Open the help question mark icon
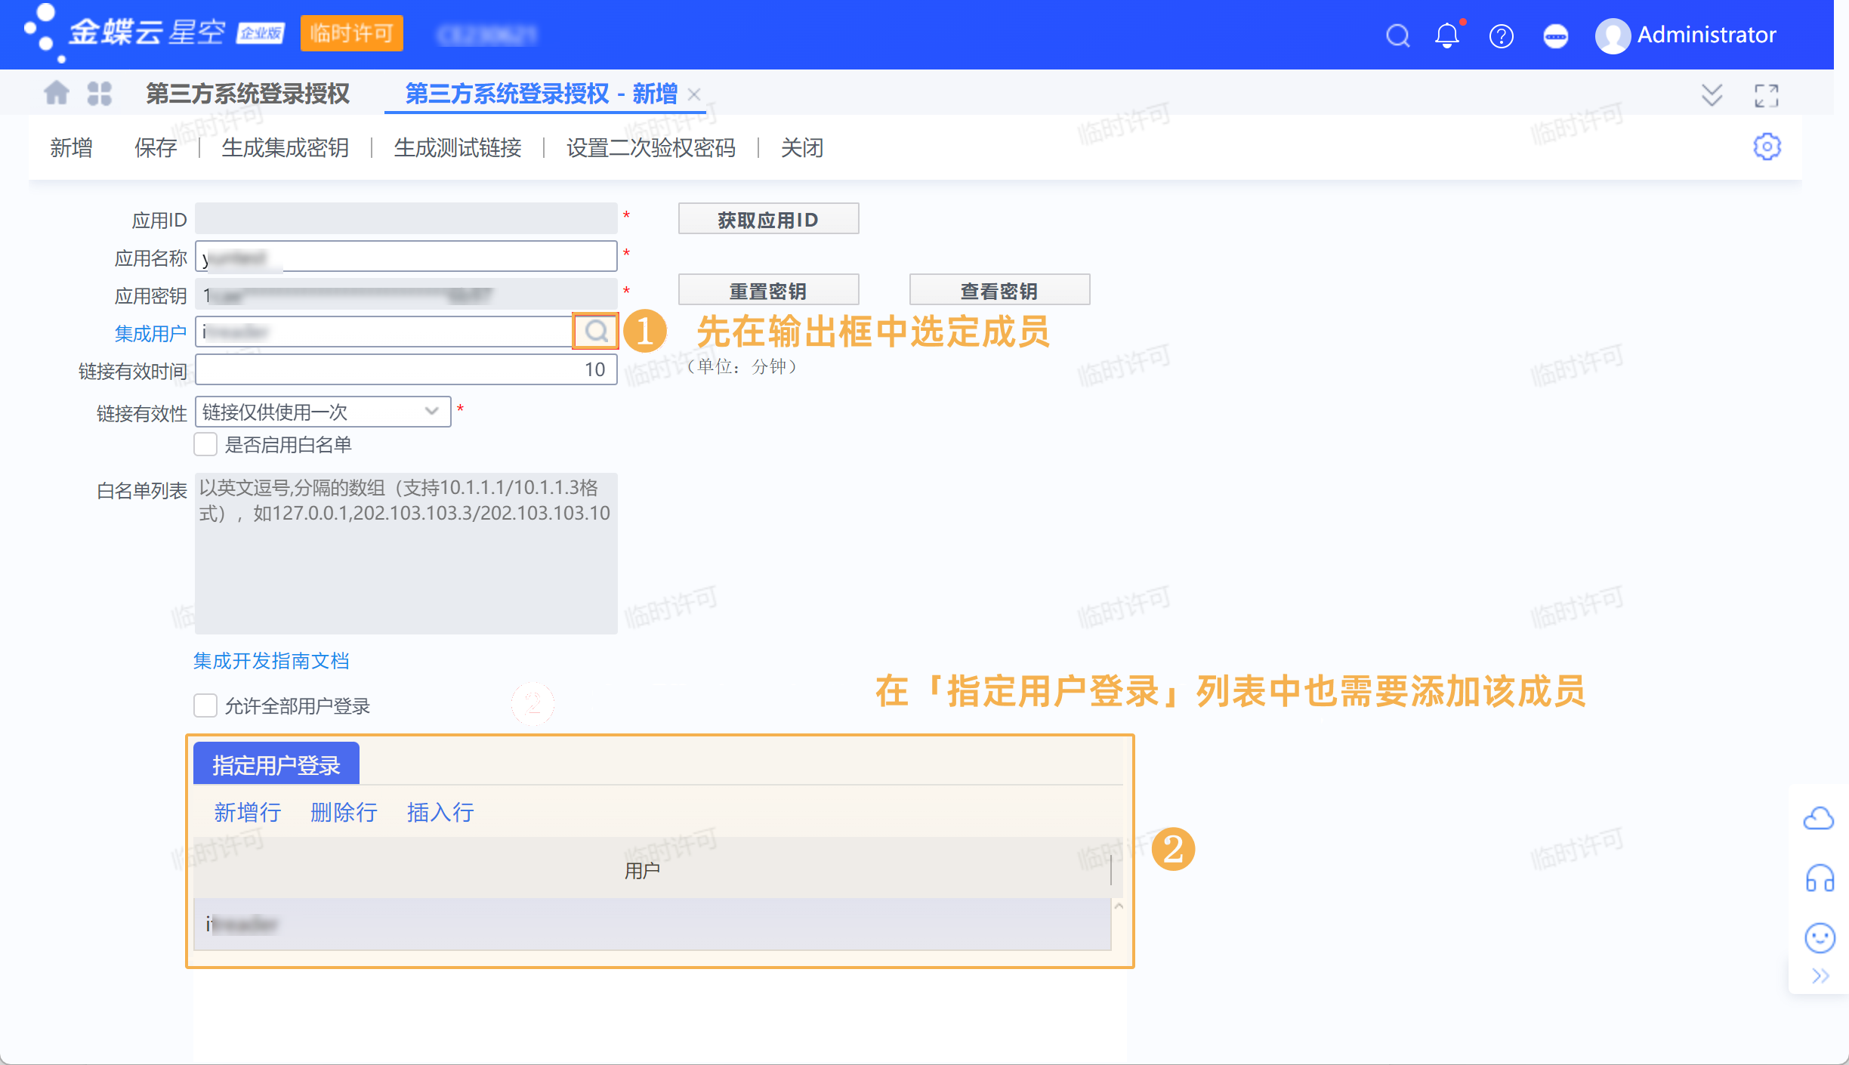 1501,35
